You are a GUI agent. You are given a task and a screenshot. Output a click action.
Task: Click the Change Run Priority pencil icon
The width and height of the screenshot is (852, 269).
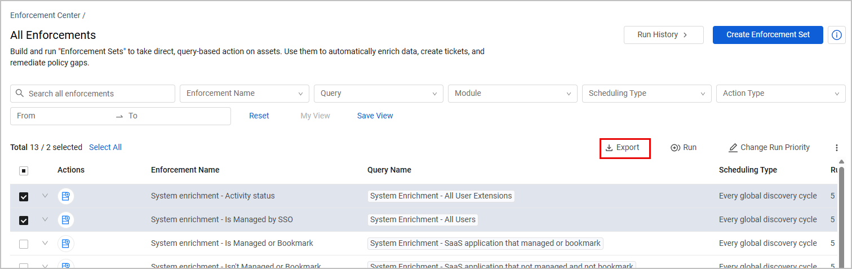pos(733,148)
